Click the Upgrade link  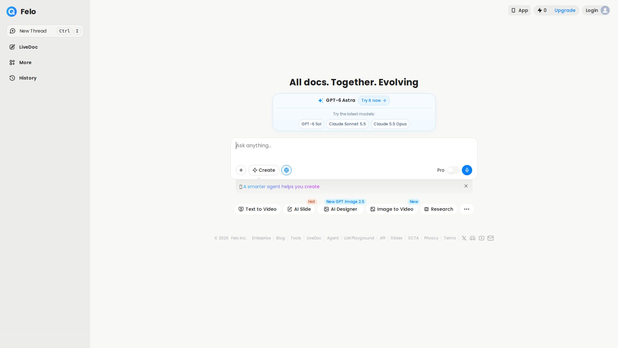pyautogui.click(x=565, y=10)
